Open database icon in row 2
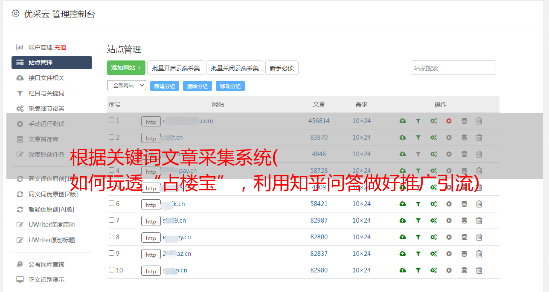Image resolution: width=549 pixels, height=292 pixels. tap(464, 137)
